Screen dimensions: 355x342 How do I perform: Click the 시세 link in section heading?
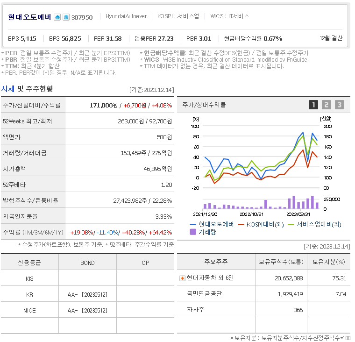(7, 89)
